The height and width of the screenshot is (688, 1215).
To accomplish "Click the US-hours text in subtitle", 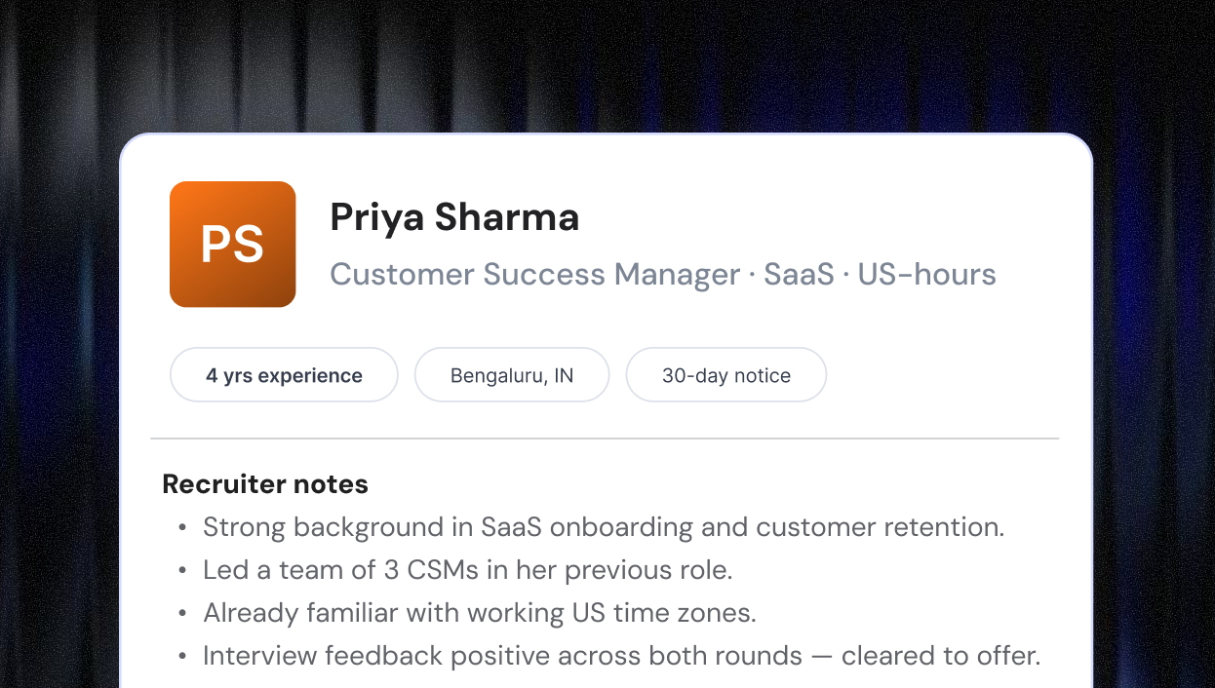I will tap(927, 274).
